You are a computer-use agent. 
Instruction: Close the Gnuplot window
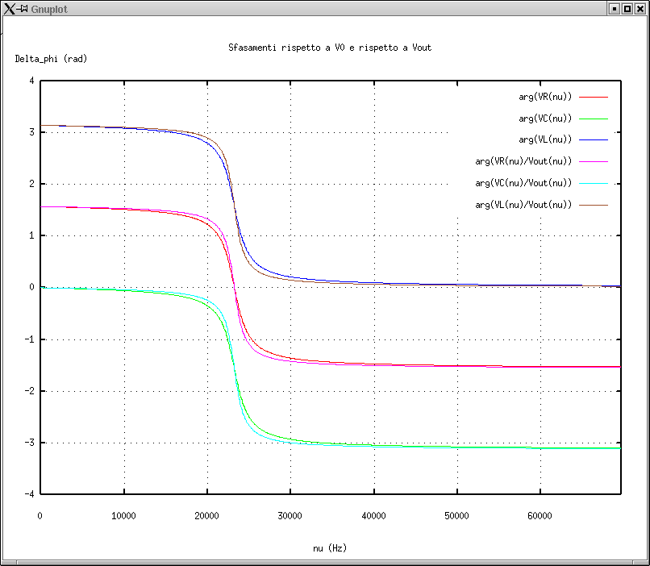[x=640, y=8]
